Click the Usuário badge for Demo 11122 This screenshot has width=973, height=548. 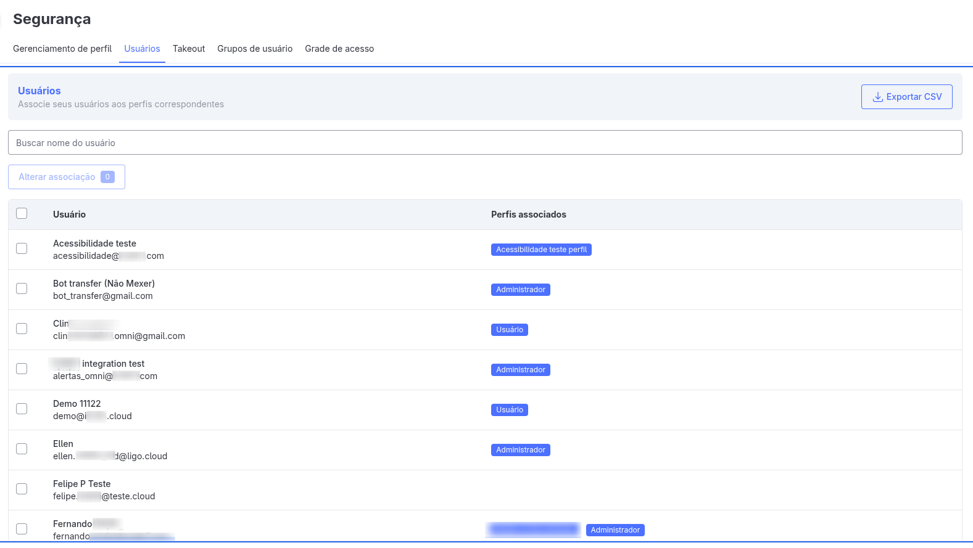(x=509, y=410)
